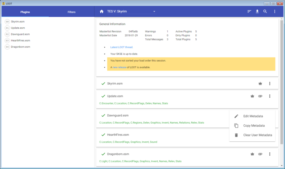The image size is (285, 169).
Task: Click the 'not sorted your load order' warning
Action: (138, 61)
